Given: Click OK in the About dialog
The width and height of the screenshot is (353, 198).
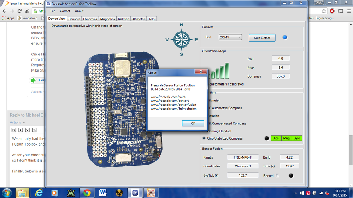Looking at the screenshot, I should coord(193,123).
